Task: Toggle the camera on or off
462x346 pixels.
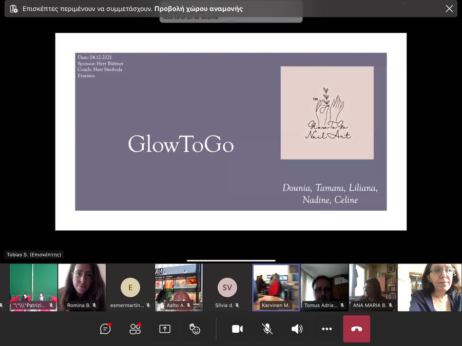Action: click(237, 329)
